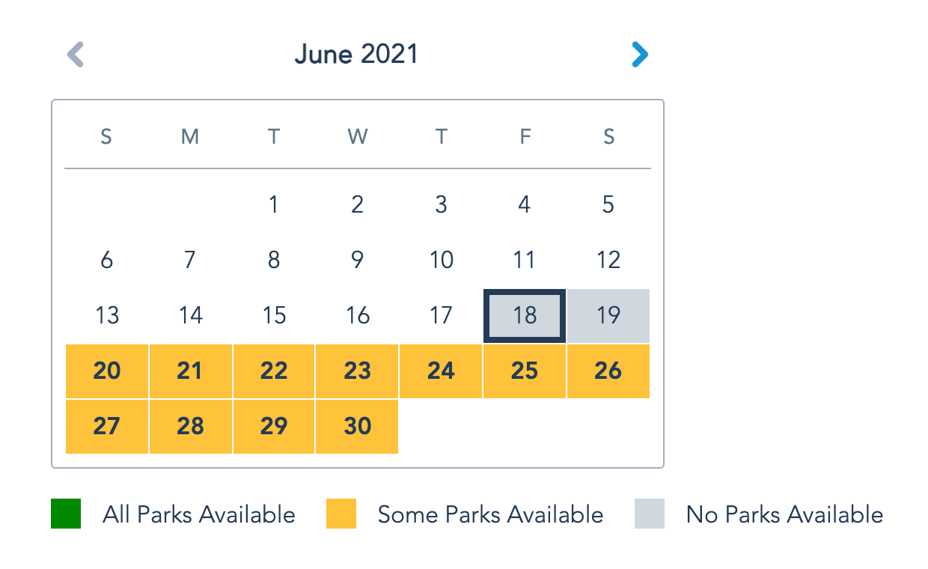Advance to next month with right chevron
This screenshot has width=928, height=569.
click(639, 55)
